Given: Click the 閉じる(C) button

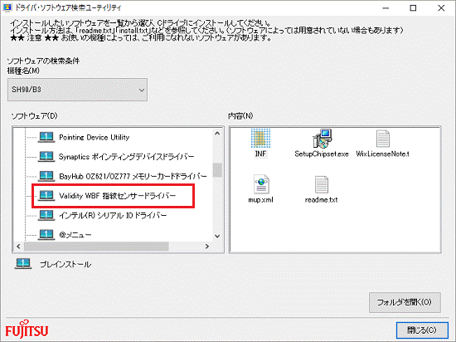Looking at the screenshot, I should click(x=422, y=330).
